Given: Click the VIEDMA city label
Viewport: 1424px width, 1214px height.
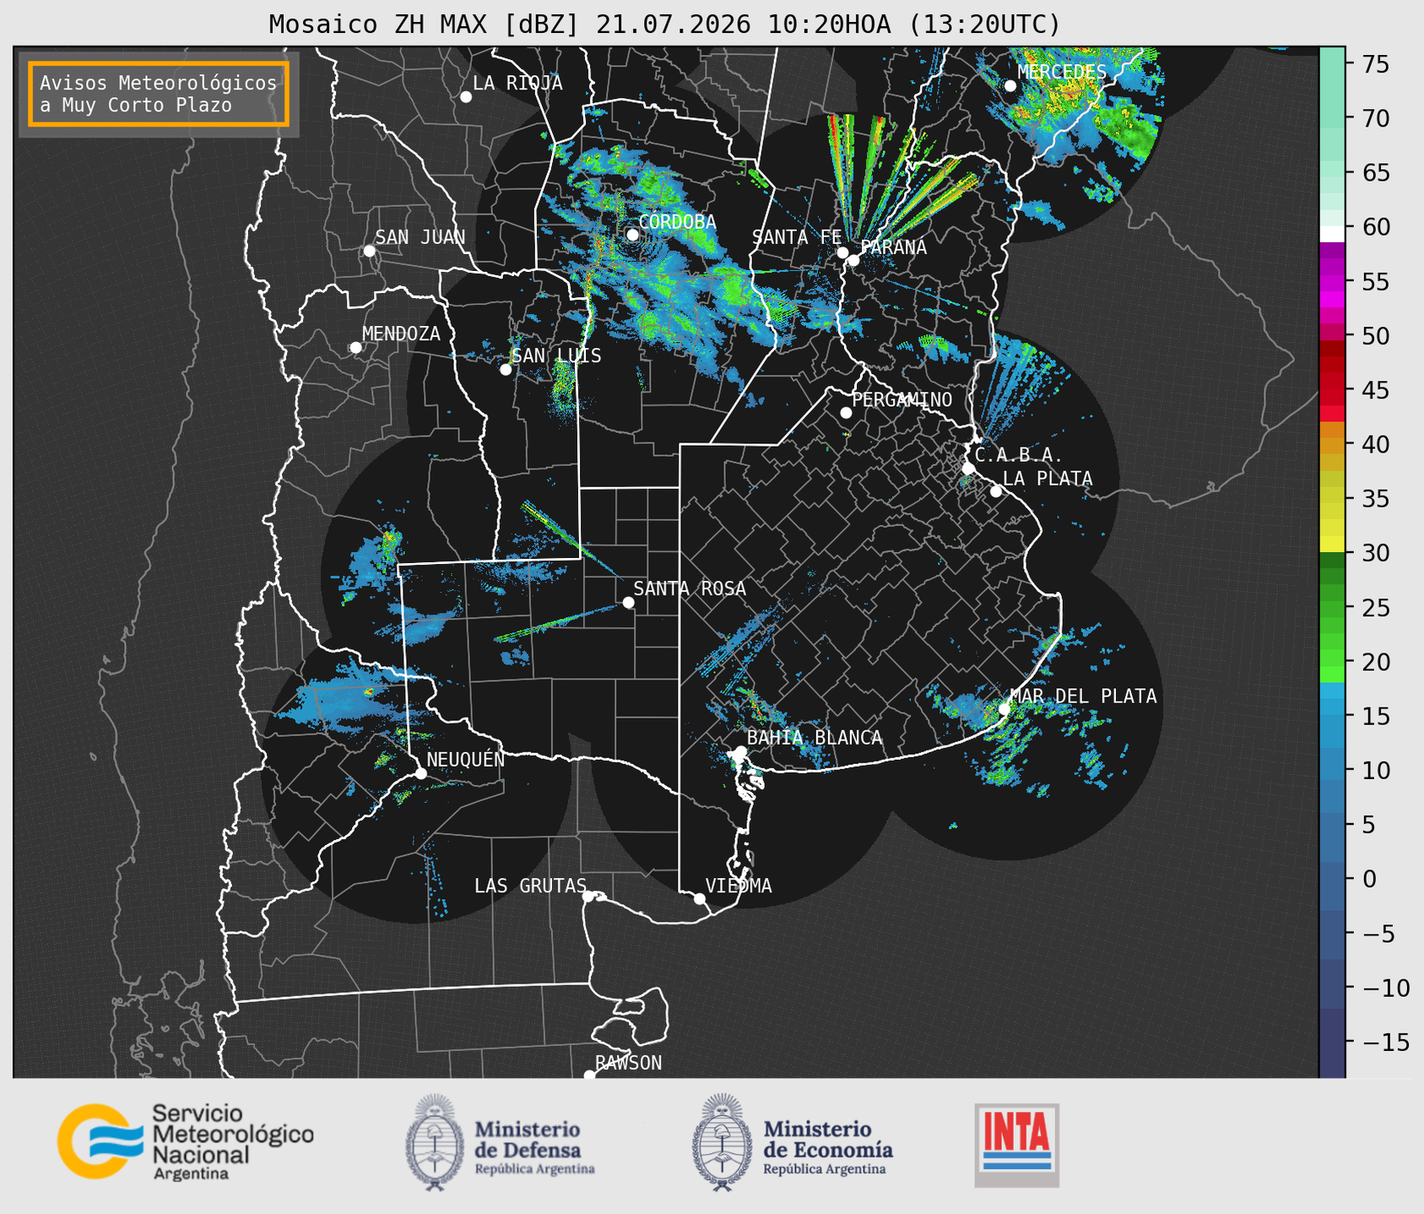Looking at the screenshot, I should pyautogui.click(x=739, y=886).
